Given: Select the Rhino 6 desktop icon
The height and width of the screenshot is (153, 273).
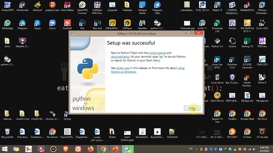Looking at the screenshot, I should pos(262,79).
